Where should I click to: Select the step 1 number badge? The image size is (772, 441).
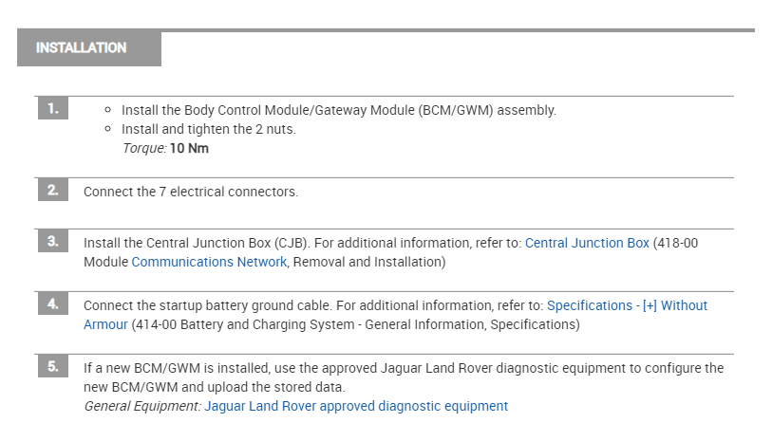[x=53, y=109]
